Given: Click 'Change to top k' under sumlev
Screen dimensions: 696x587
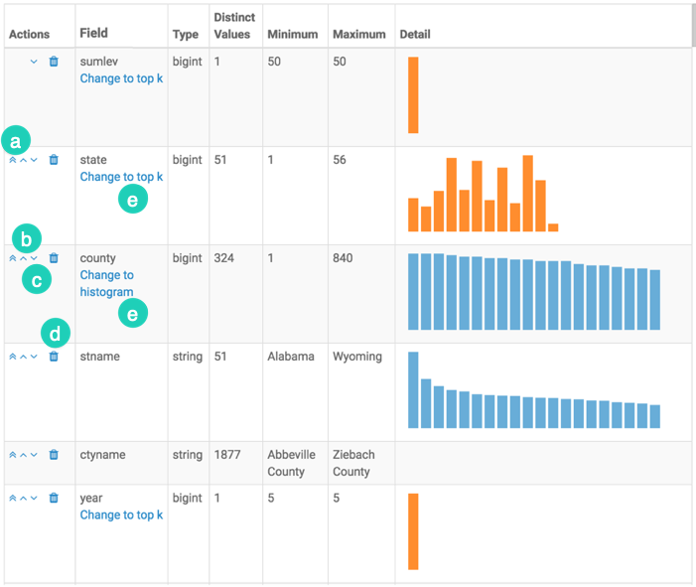Looking at the screenshot, I should point(121,78).
